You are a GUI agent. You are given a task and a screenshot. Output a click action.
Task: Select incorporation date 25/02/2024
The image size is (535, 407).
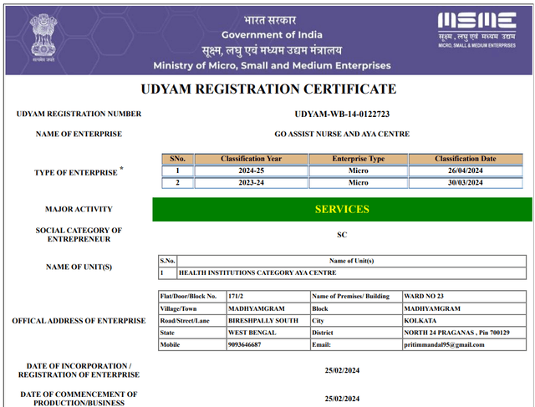pyautogui.click(x=342, y=370)
